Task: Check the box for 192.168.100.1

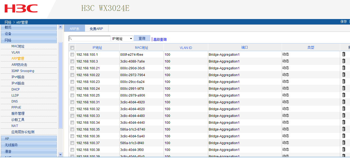Action: (x=72, y=54)
